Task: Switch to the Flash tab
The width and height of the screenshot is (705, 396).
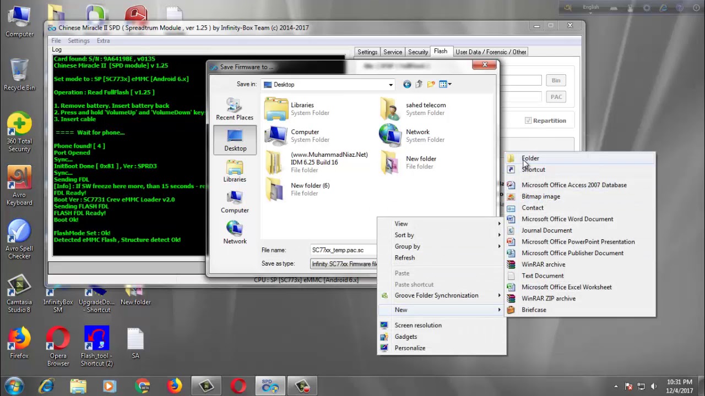Action: (x=441, y=51)
